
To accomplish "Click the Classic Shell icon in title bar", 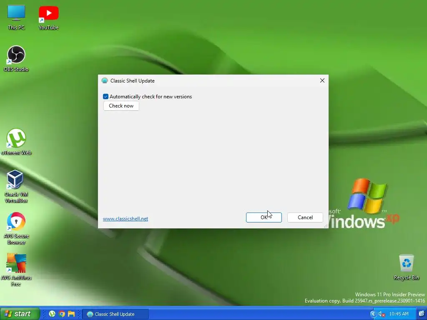I will tap(105, 80).
